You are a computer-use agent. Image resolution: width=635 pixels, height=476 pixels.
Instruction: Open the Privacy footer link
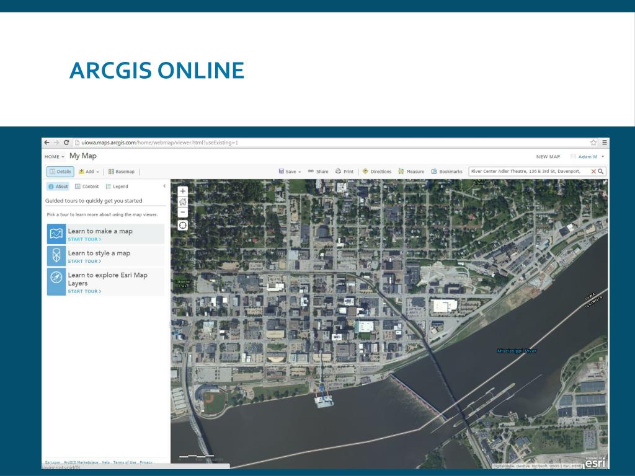(x=146, y=462)
